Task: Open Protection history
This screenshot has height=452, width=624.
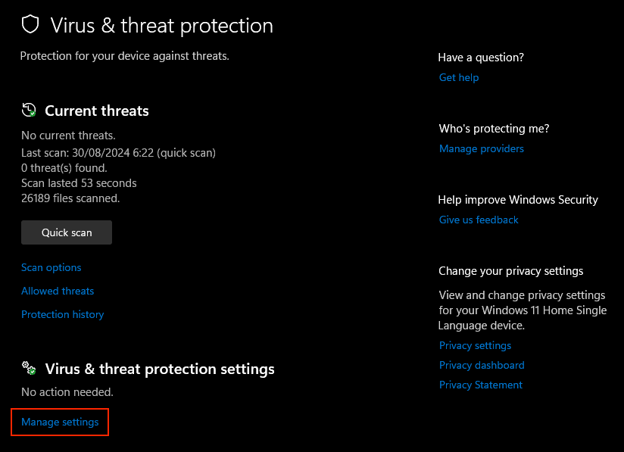Action: coord(62,314)
